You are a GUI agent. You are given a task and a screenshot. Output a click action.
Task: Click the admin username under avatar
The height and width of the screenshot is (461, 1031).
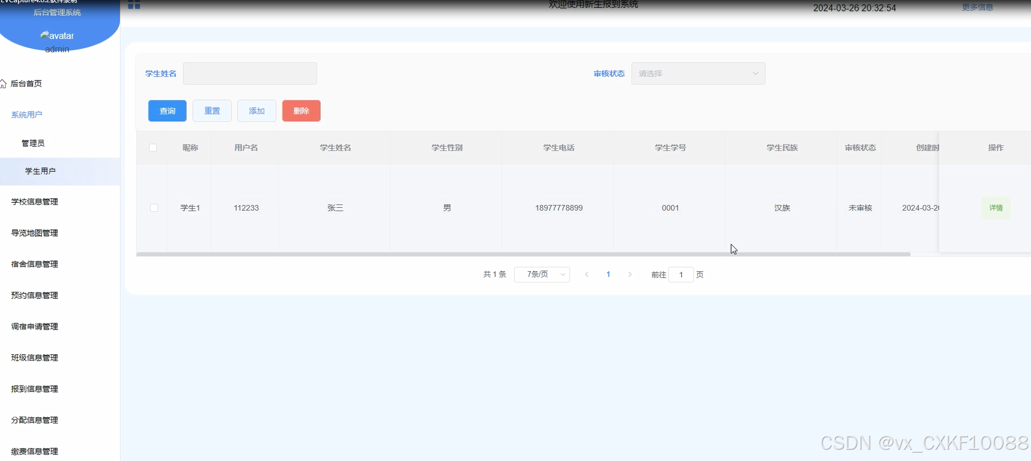57,49
